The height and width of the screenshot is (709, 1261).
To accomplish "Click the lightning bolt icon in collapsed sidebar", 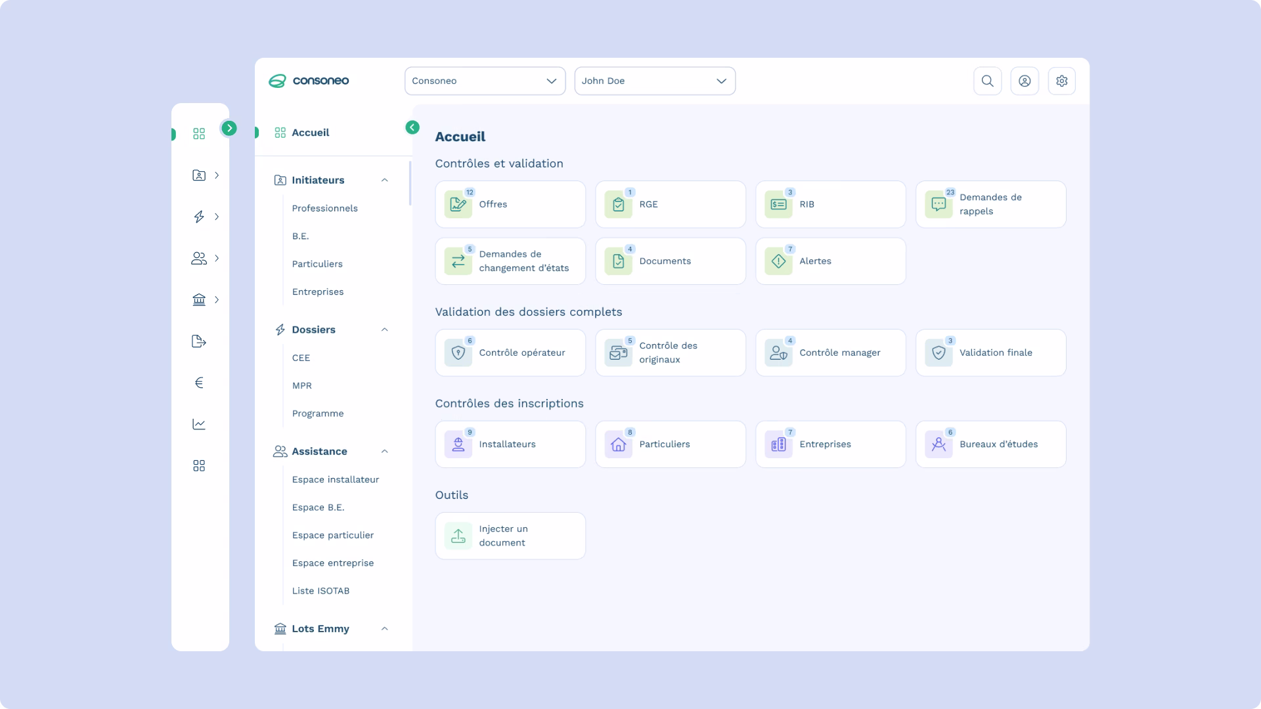I will click(199, 217).
